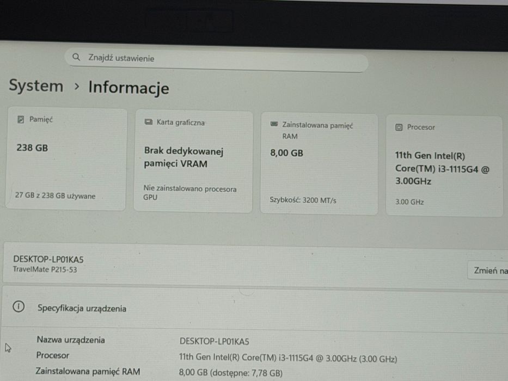Click processor name in Procesor card

442,169
